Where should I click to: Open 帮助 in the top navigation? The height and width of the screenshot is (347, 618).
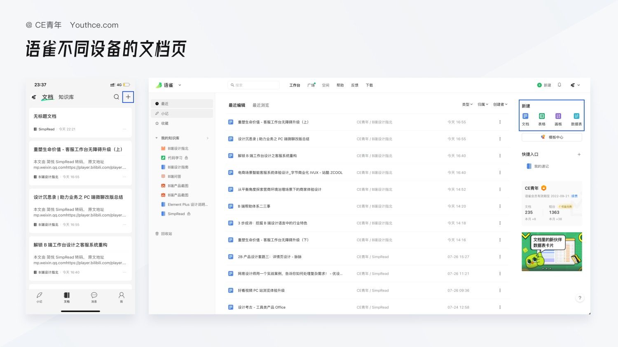pos(340,85)
